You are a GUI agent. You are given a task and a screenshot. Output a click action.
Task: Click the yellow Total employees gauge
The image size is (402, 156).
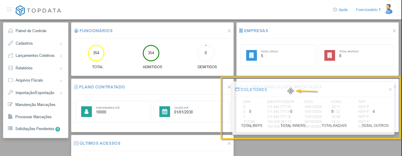pyautogui.click(x=96, y=53)
